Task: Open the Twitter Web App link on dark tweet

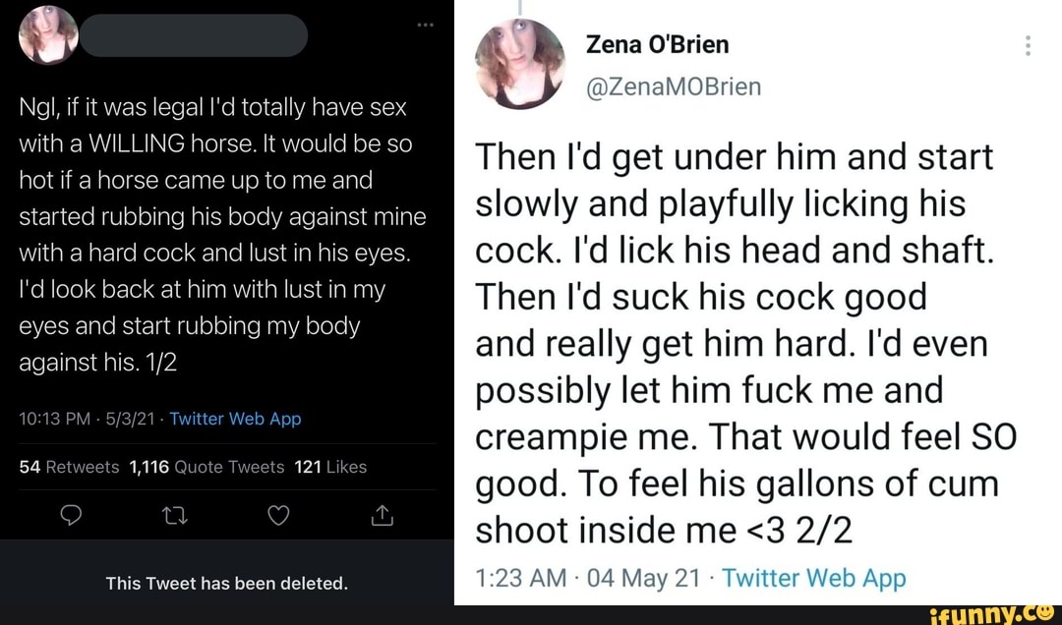Action: click(235, 419)
